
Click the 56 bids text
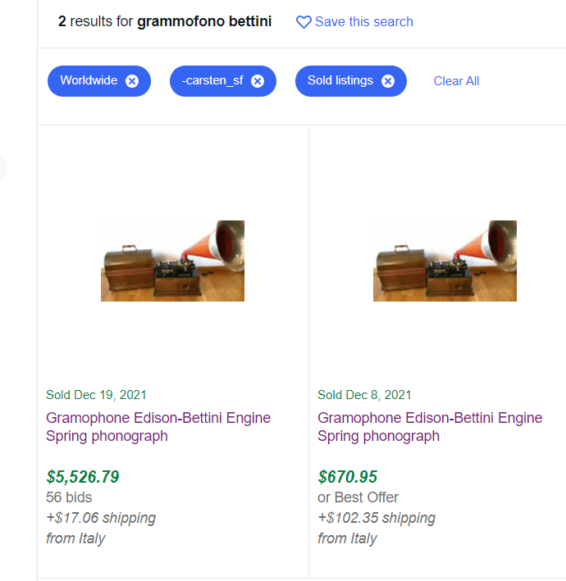(x=69, y=497)
